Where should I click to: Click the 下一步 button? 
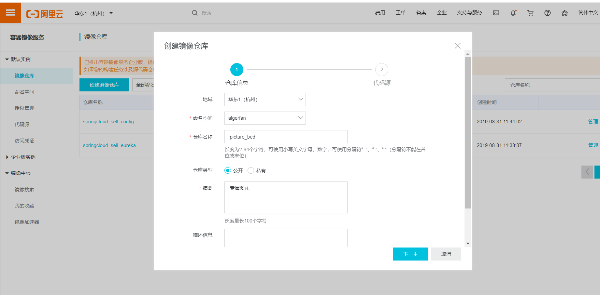(x=410, y=254)
